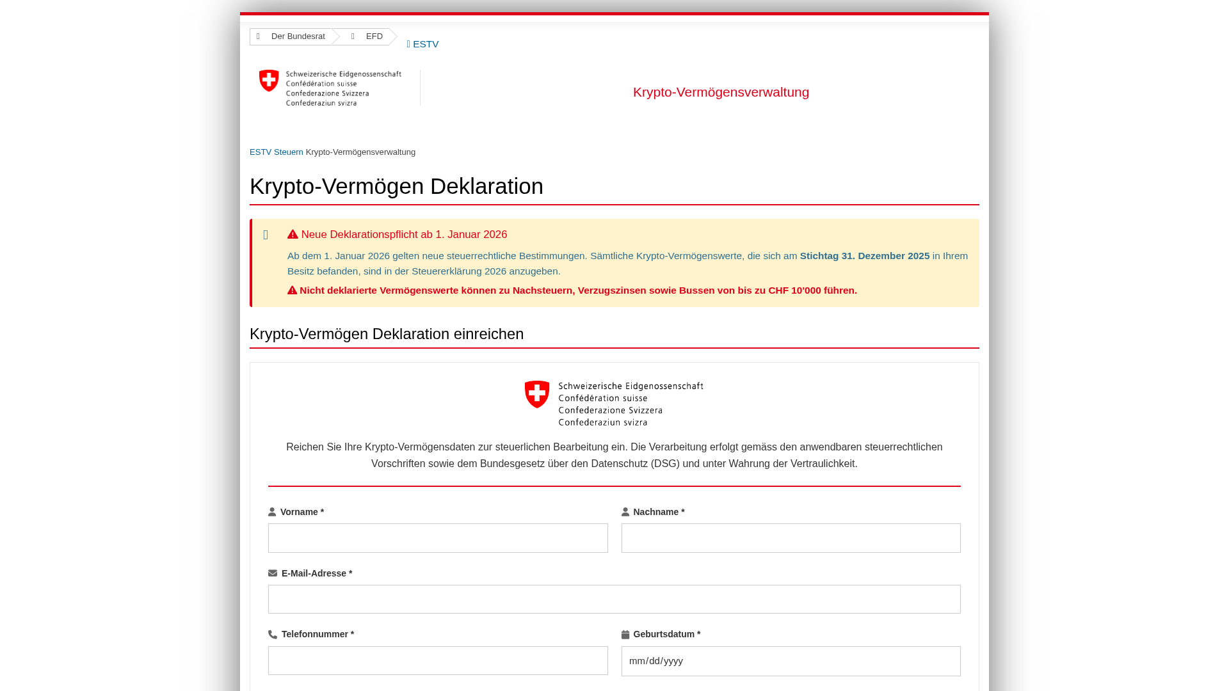Click the person icon next to Vorname

[272, 512]
